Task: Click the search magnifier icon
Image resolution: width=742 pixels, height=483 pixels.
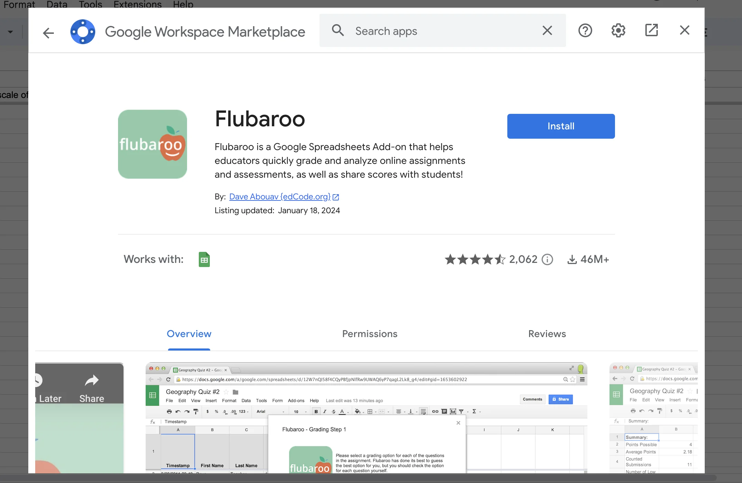Action: (338, 31)
